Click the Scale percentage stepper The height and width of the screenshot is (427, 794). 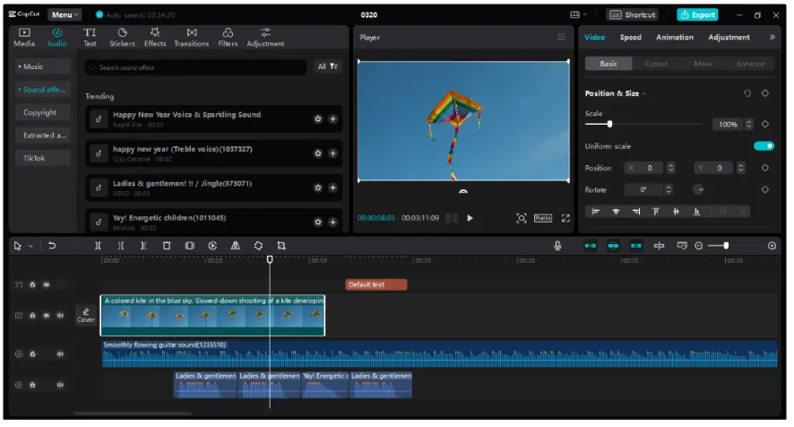click(x=748, y=125)
